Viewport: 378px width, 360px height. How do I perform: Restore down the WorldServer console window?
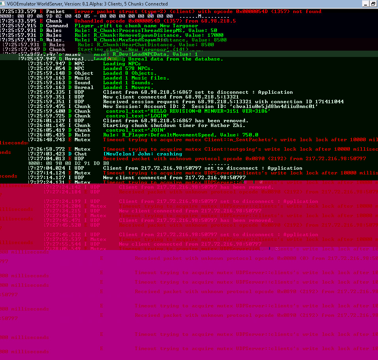[373, 4]
